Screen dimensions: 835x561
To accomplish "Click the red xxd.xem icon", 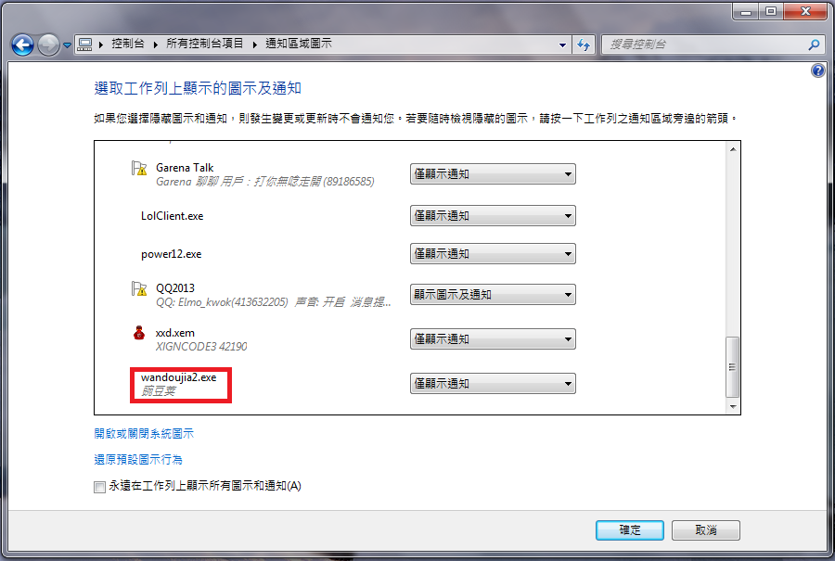I will [x=139, y=333].
